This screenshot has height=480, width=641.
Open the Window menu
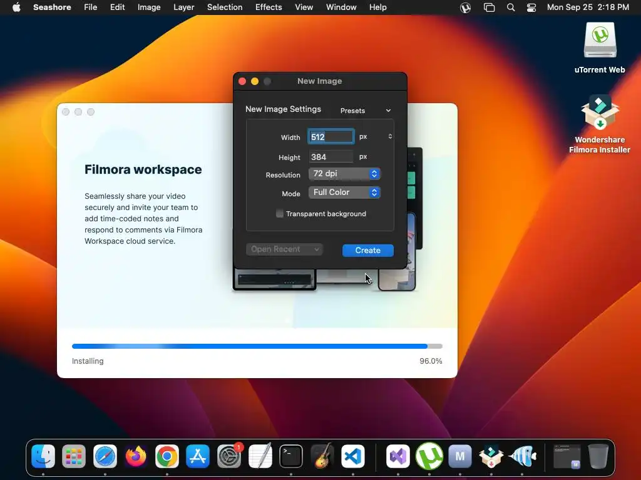(x=341, y=7)
